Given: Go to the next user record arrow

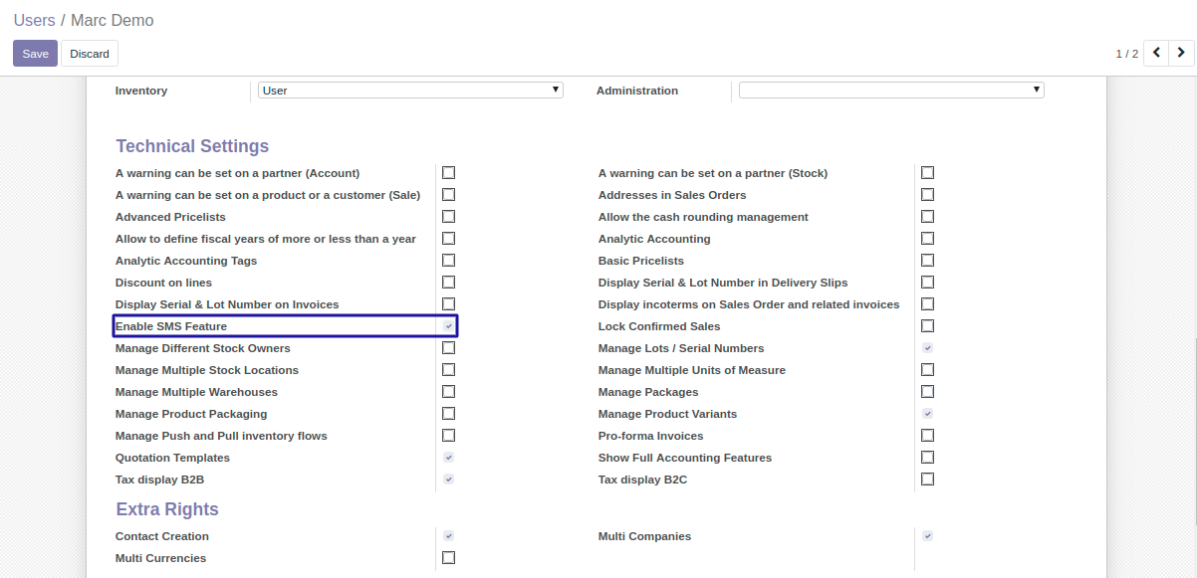Looking at the screenshot, I should point(1181,53).
